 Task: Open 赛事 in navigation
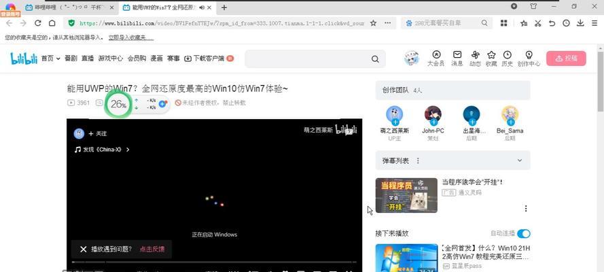pos(173,58)
